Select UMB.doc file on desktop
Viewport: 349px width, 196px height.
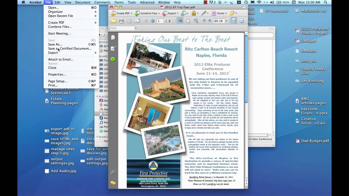coord(306,51)
